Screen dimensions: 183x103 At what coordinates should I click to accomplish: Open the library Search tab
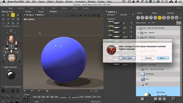click(x=155, y=13)
